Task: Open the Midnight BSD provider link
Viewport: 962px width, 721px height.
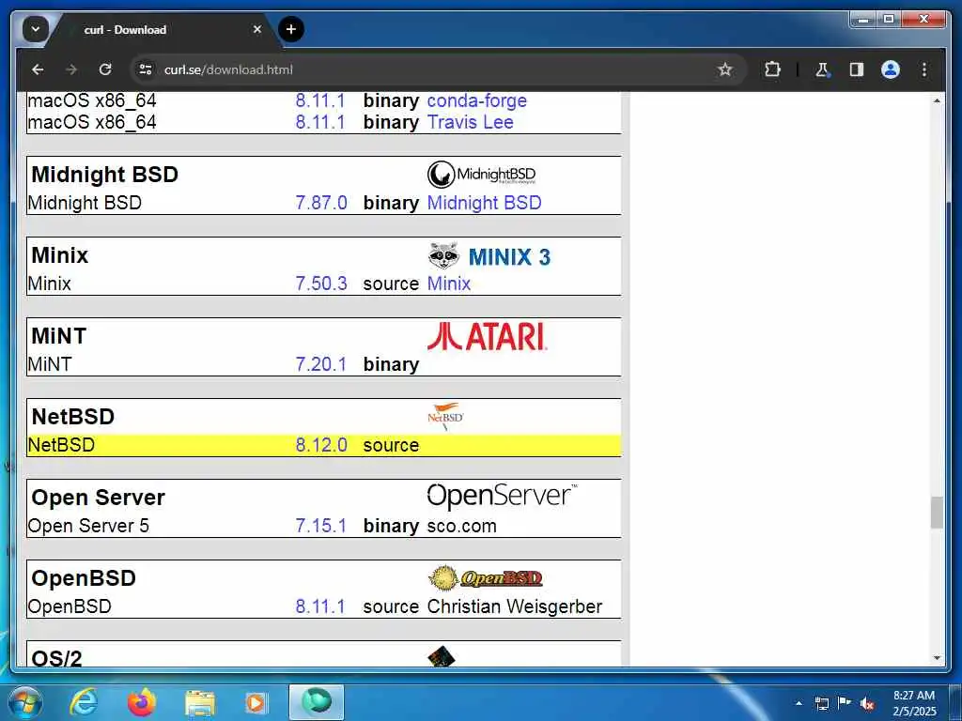Action: tap(484, 203)
